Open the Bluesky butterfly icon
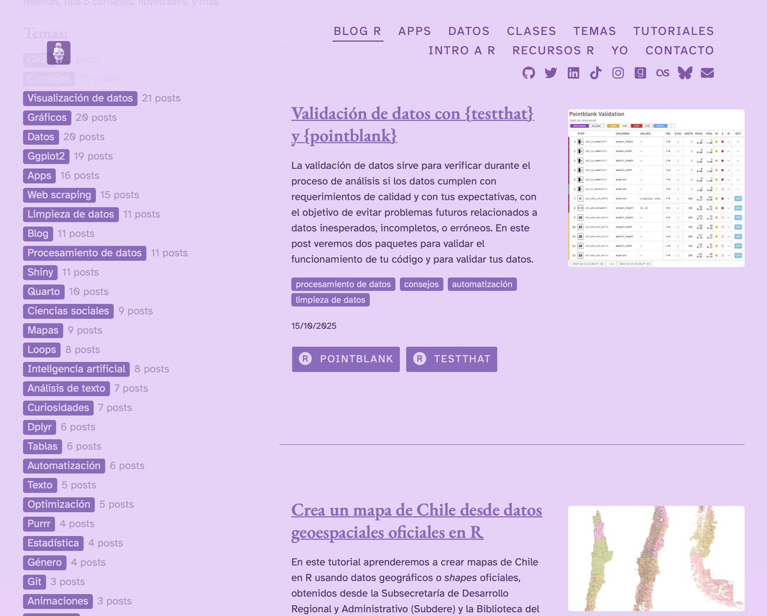 [x=685, y=73]
